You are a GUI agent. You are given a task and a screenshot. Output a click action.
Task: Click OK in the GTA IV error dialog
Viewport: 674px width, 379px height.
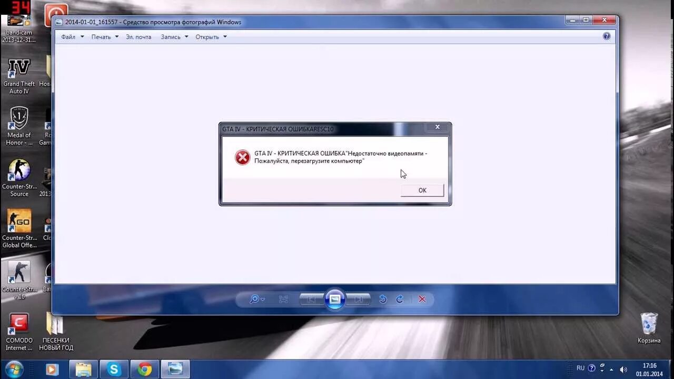pyautogui.click(x=422, y=190)
